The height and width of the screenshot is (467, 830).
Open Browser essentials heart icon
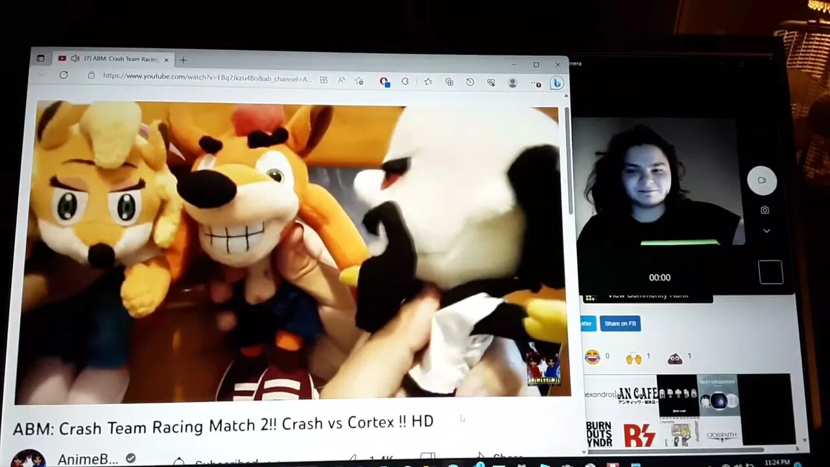pos(491,83)
